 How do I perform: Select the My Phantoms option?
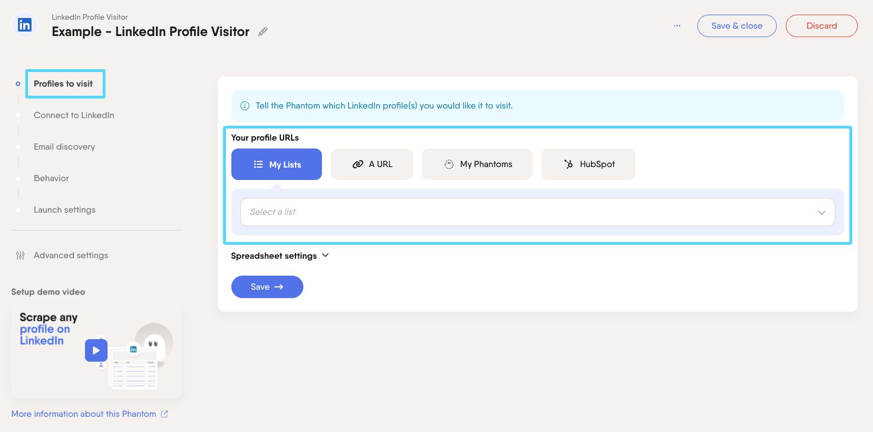[x=477, y=164]
